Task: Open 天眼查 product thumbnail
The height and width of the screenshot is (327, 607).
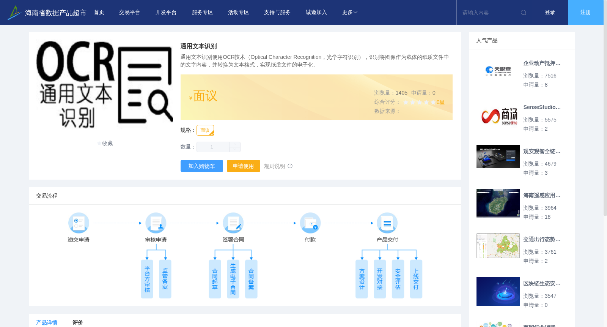Action: coord(498,71)
